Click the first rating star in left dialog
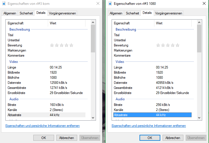This screenshot has height=143, width=209. pyautogui.click(x=52, y=45)
